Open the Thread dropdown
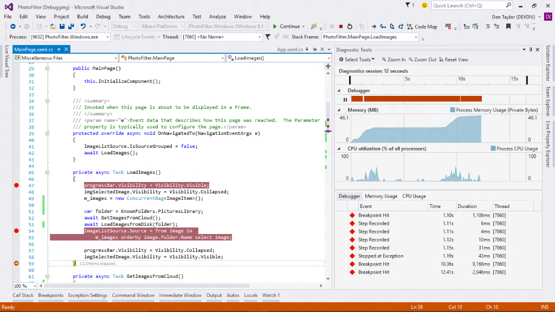 pyautogui.click(x=222, y=37)
